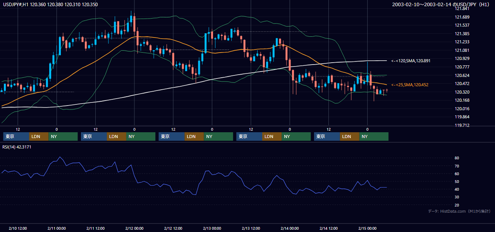Click RSI scale level 60

click(x=457, y=174)
